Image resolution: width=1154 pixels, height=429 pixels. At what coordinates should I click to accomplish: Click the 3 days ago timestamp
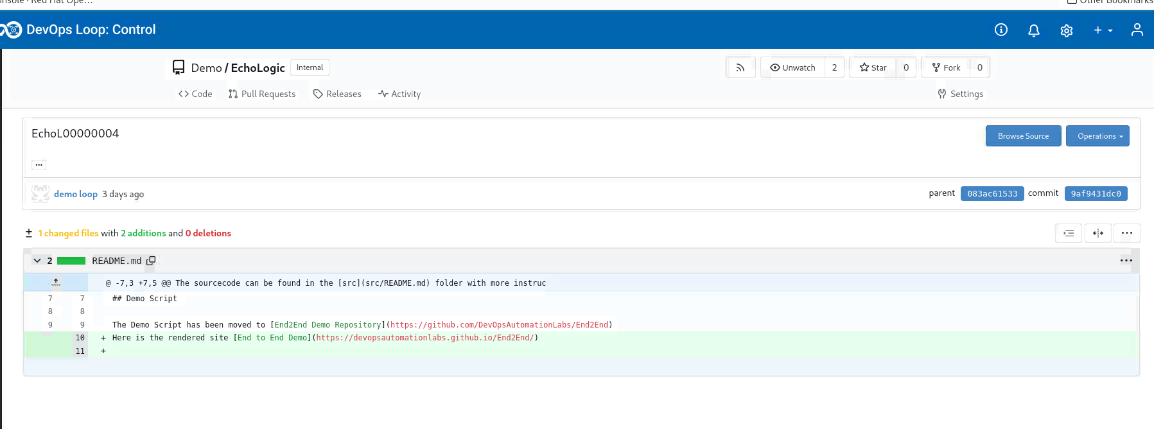pos(123,194)
